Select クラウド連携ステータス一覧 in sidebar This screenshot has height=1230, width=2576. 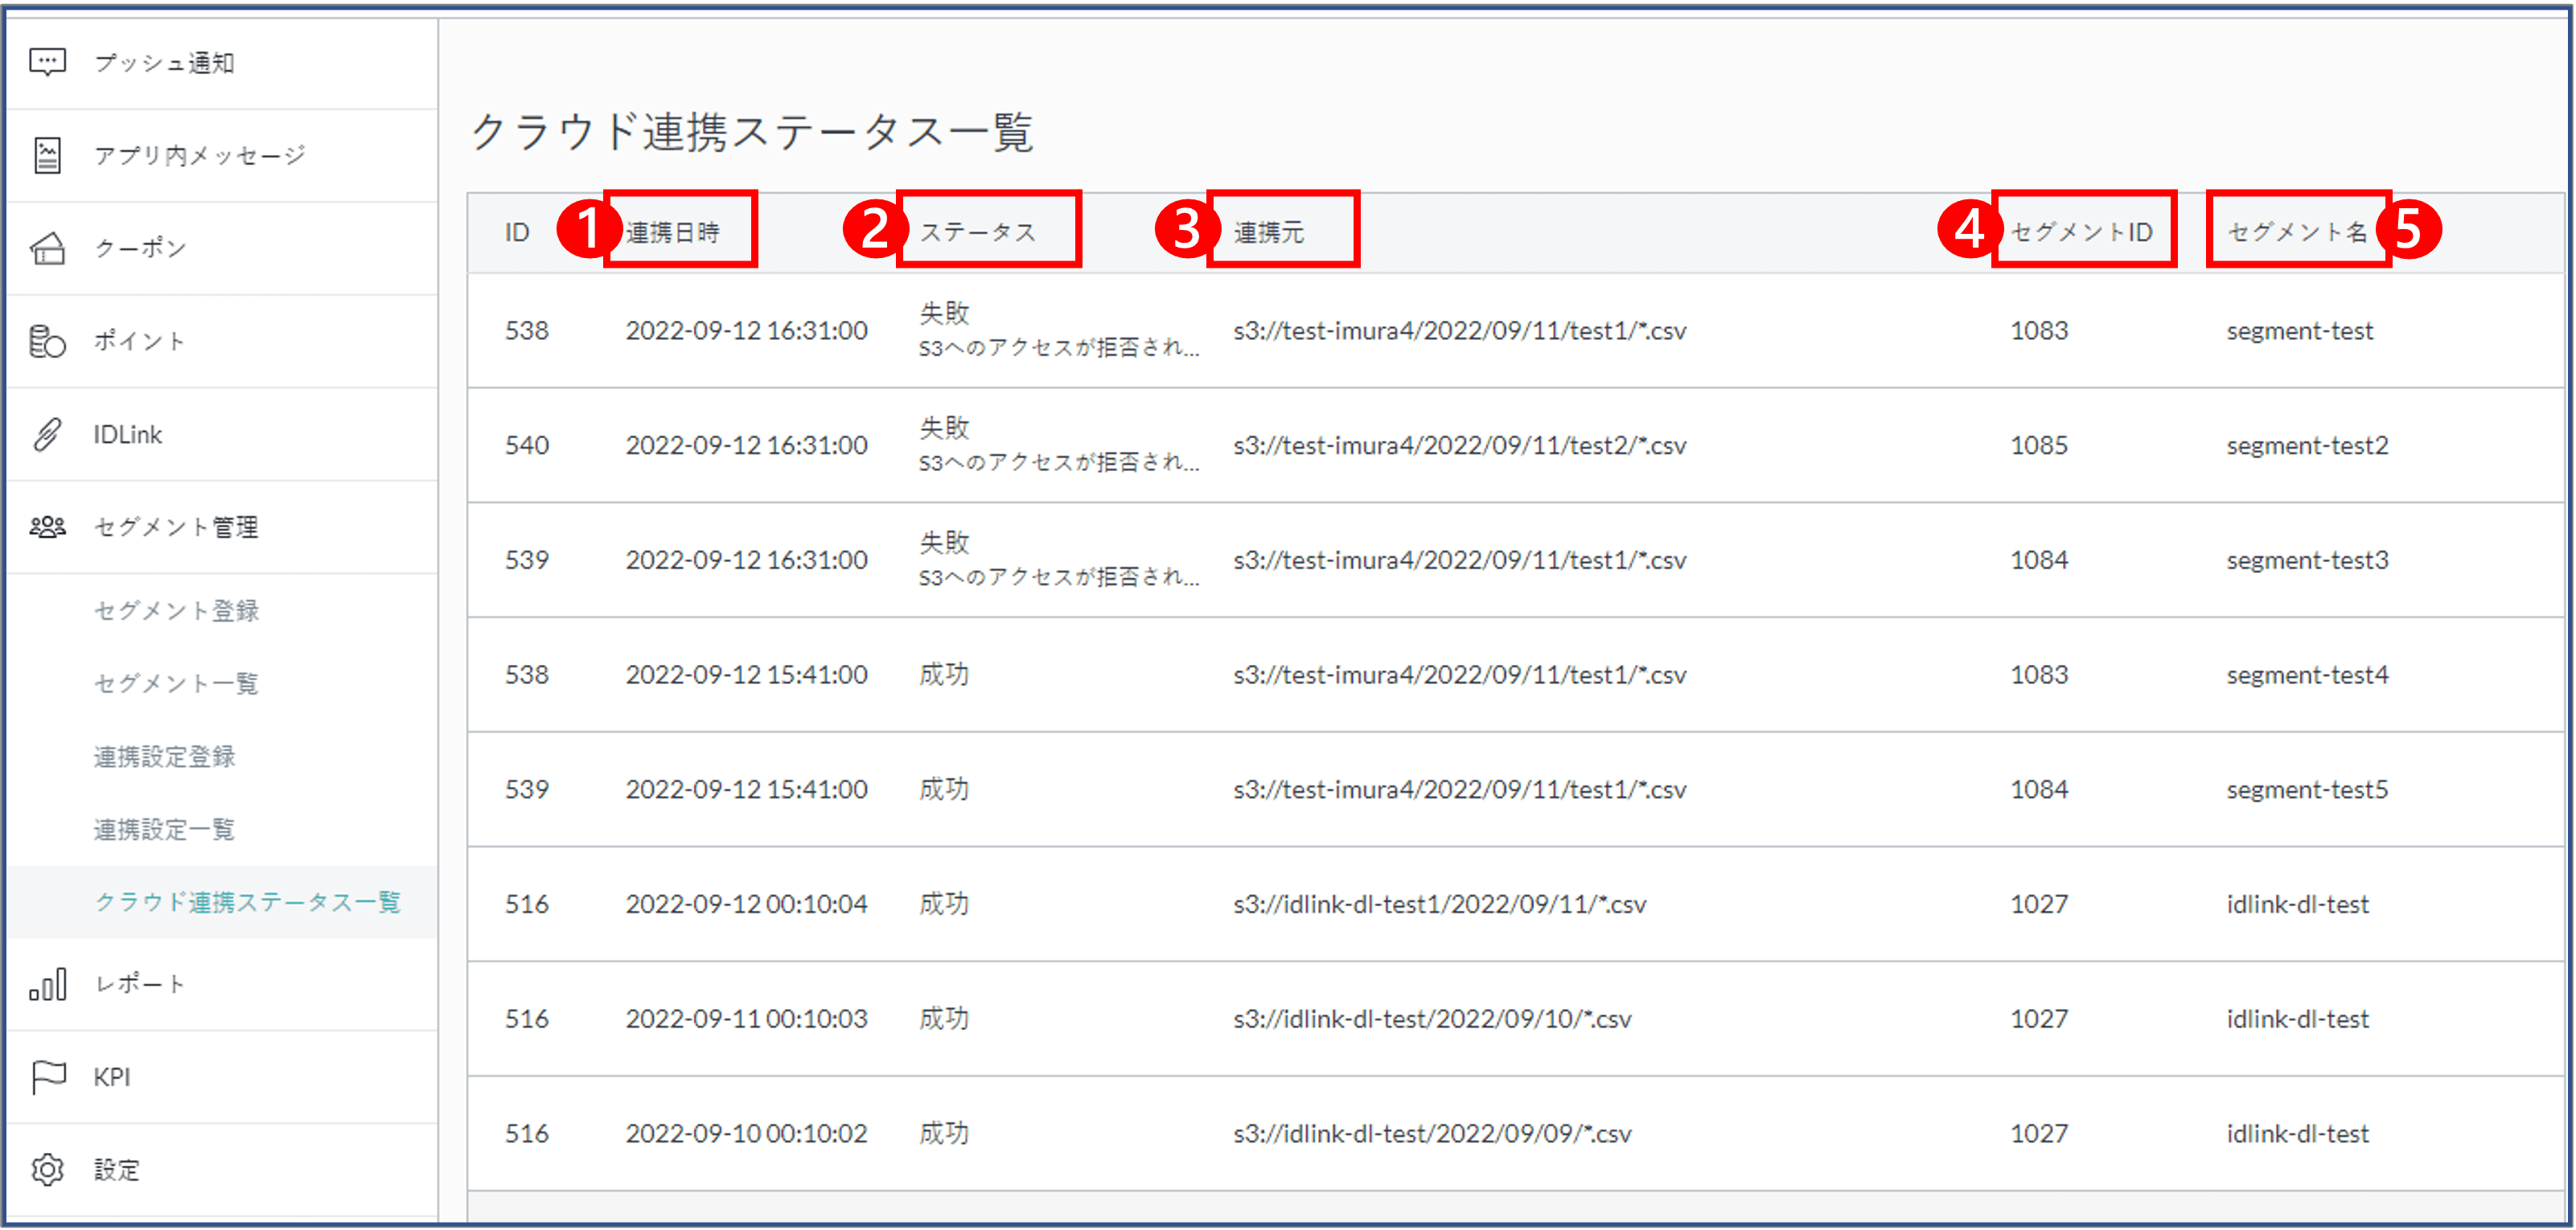247,902
